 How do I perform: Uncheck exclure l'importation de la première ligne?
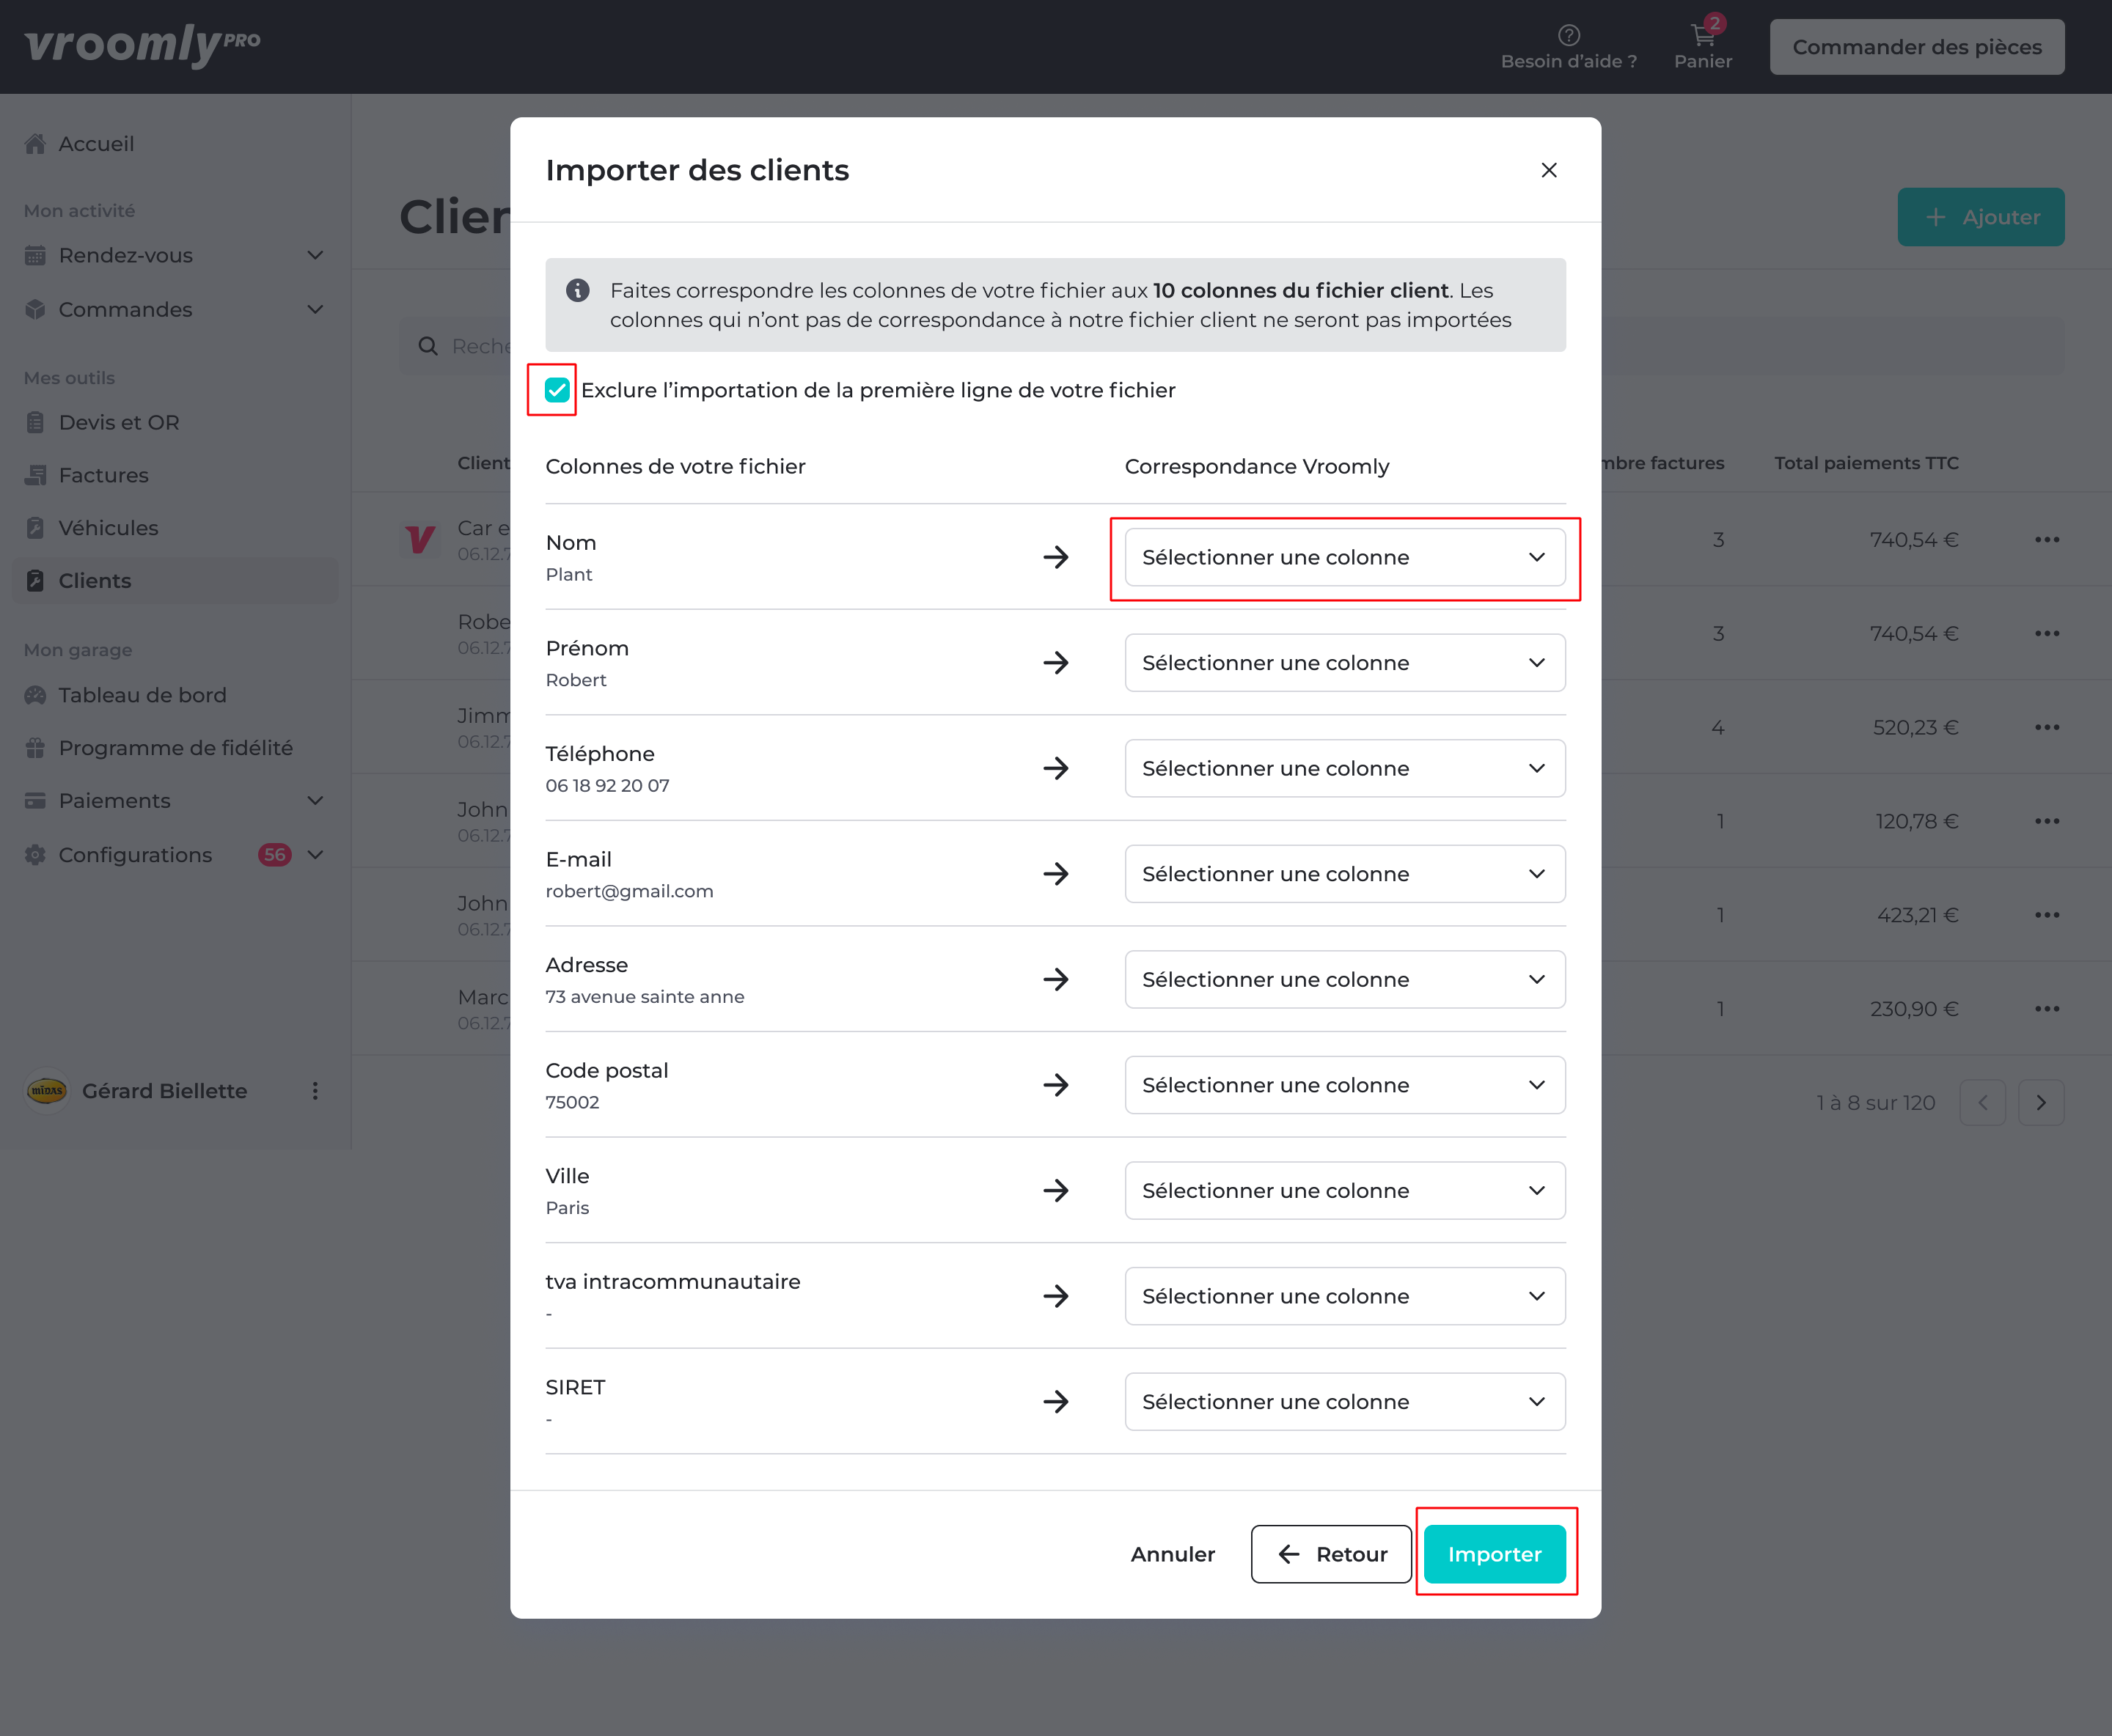(x=557, y=391)
